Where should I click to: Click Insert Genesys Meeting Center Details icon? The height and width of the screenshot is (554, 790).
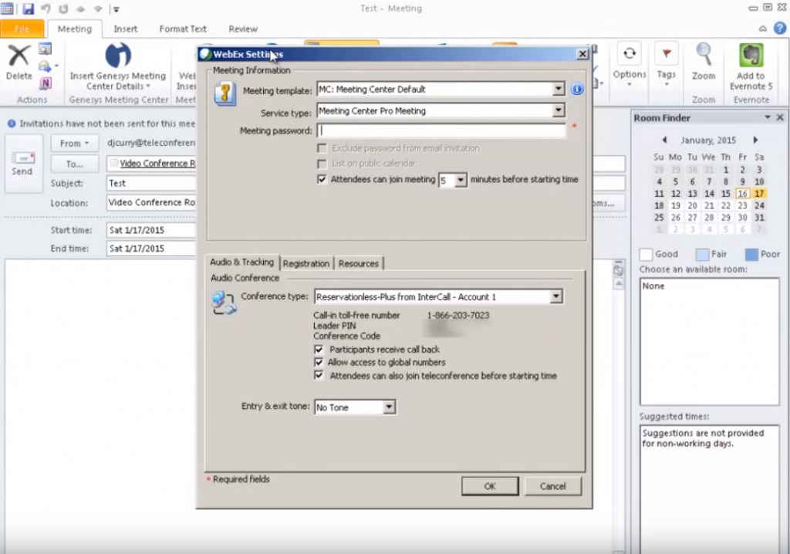click(x=117, y=56)
